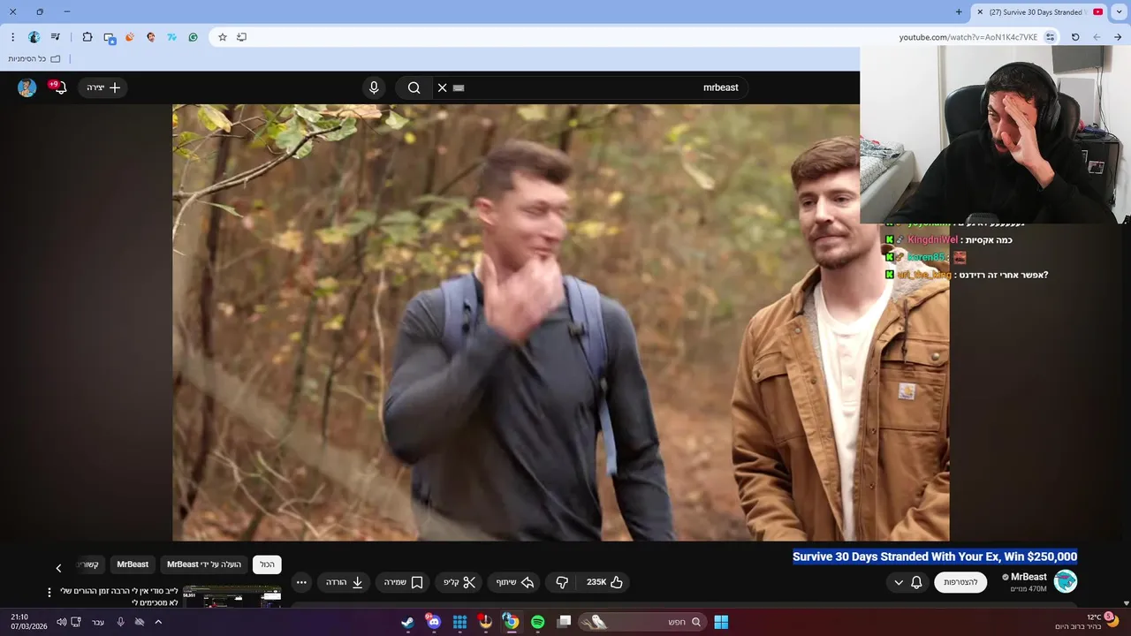Image resolution: width=1131 pixels, height=636 pixels.
Task: Share the video (שיתוף)
Action: coord(514,582)
